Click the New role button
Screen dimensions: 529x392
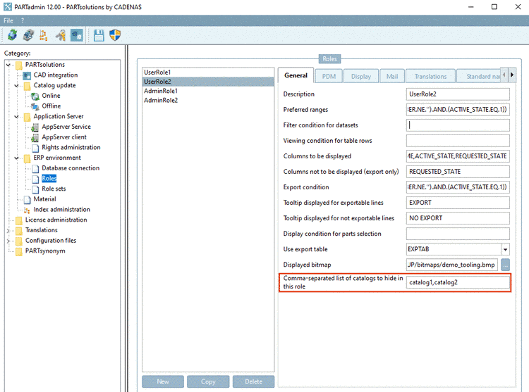click(163, 381)
